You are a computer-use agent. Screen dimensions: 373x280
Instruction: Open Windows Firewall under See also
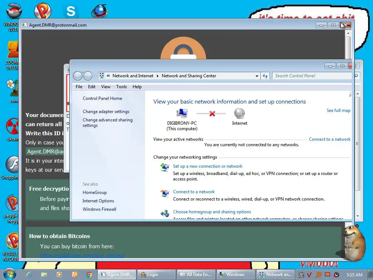[x=99, y=209]
